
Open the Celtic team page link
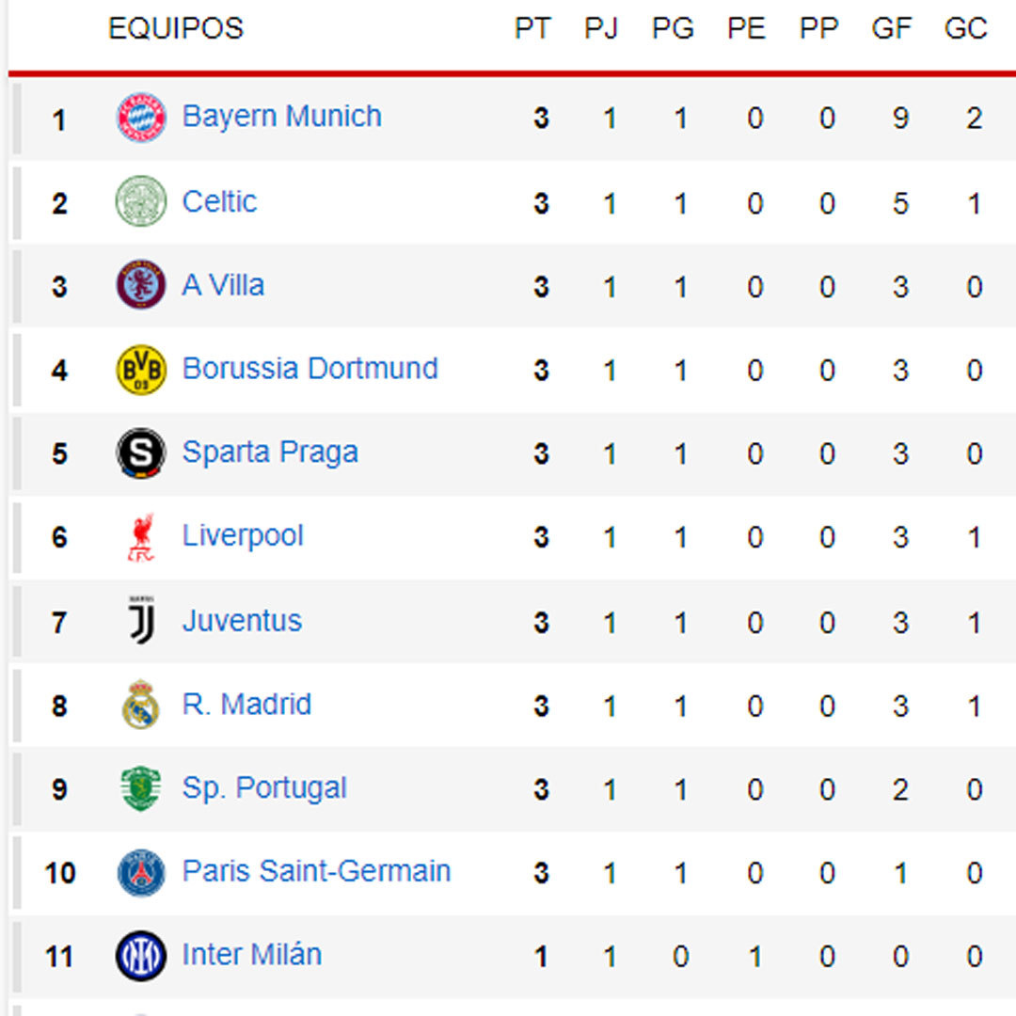coord(220,200)
